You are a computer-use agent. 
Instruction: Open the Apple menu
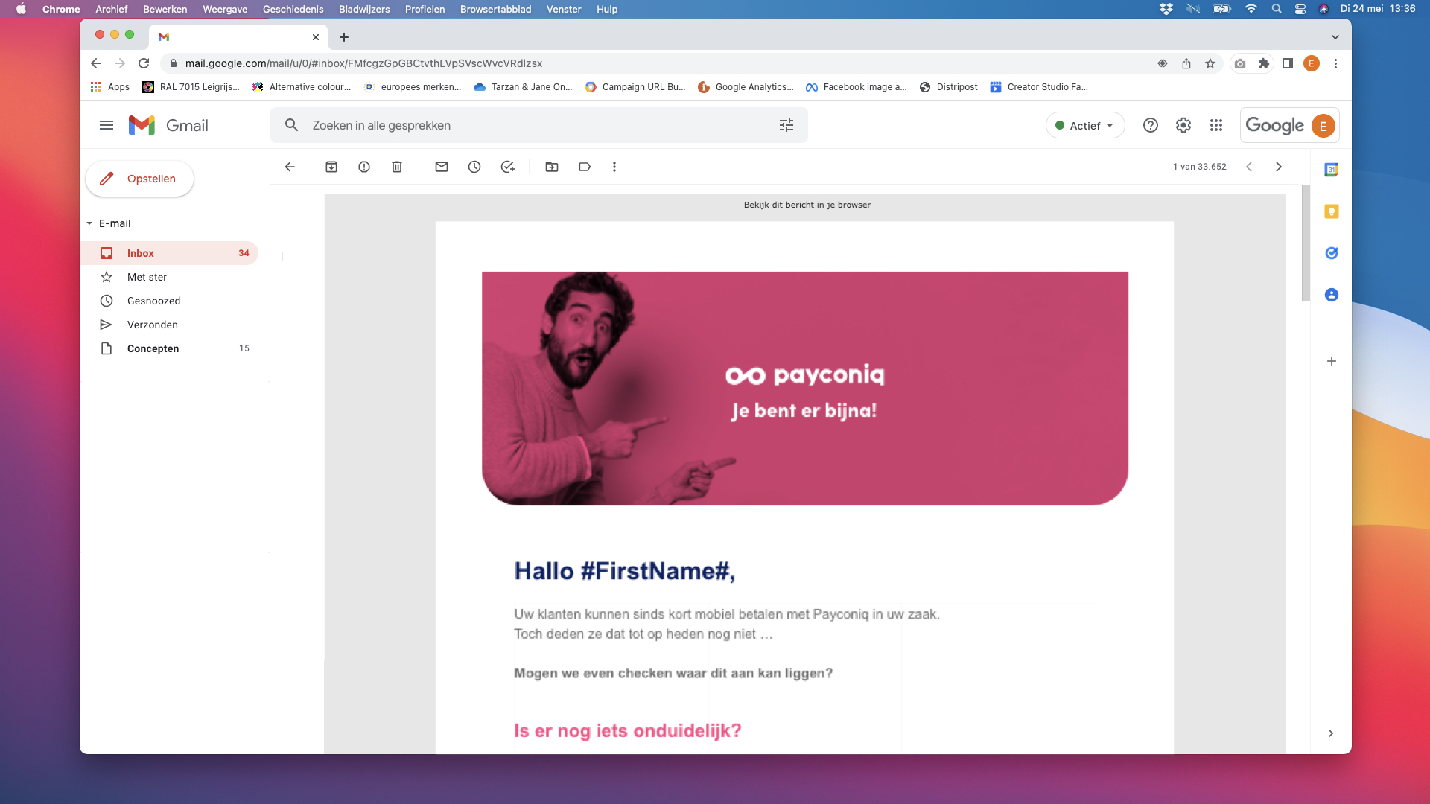coord(21,9)
